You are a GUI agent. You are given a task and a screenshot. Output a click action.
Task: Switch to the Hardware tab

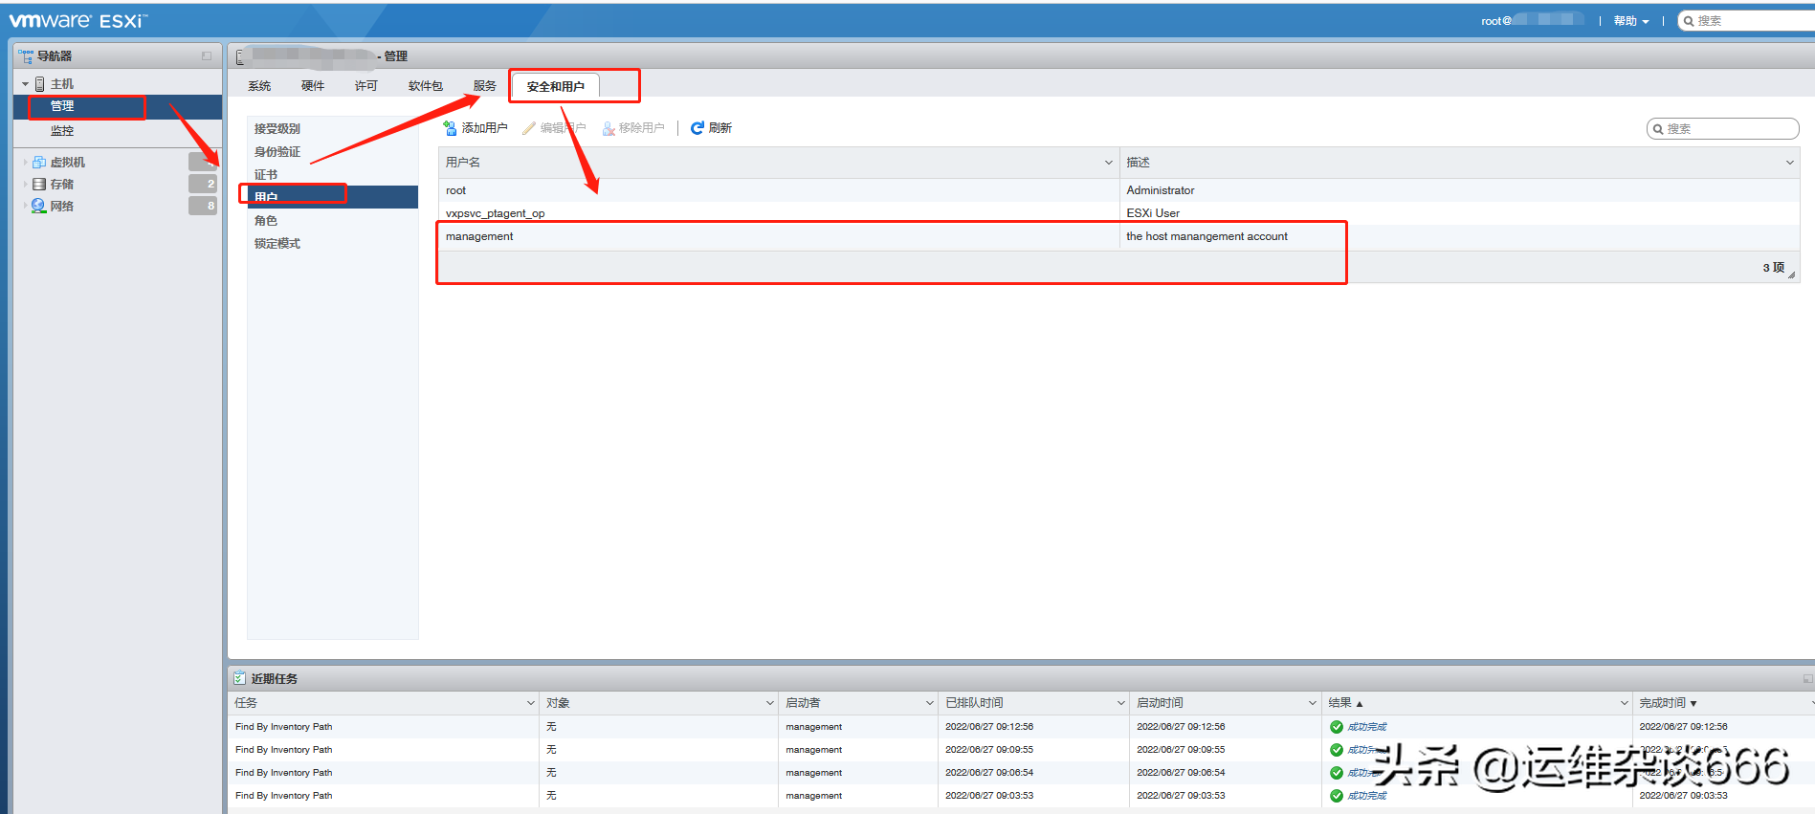pyautogui.click(x=313, y=86)
